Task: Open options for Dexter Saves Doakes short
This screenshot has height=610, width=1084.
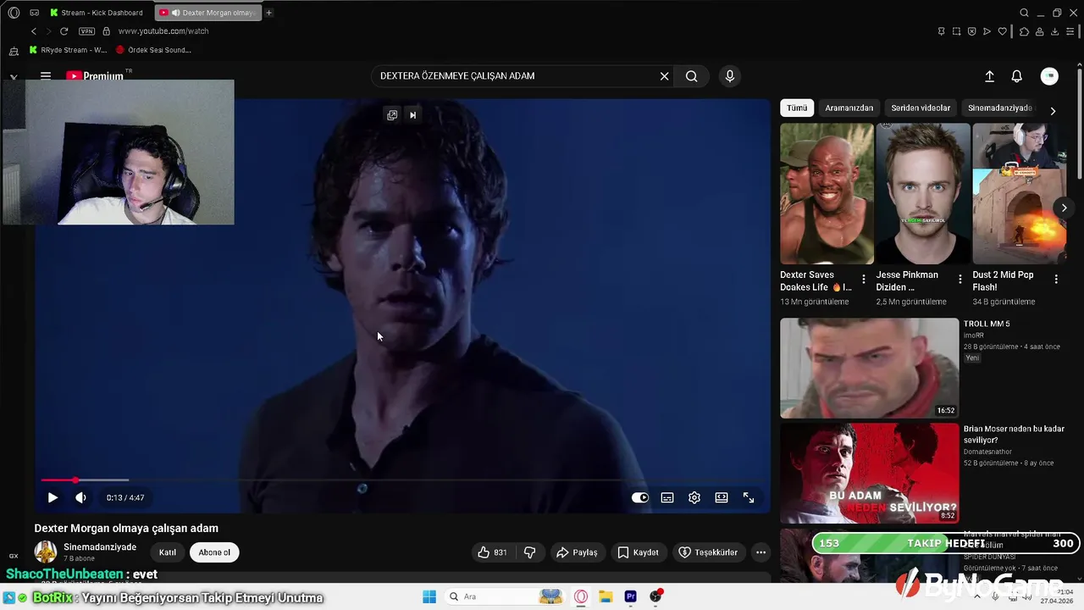Action: [x=864, y=279]
